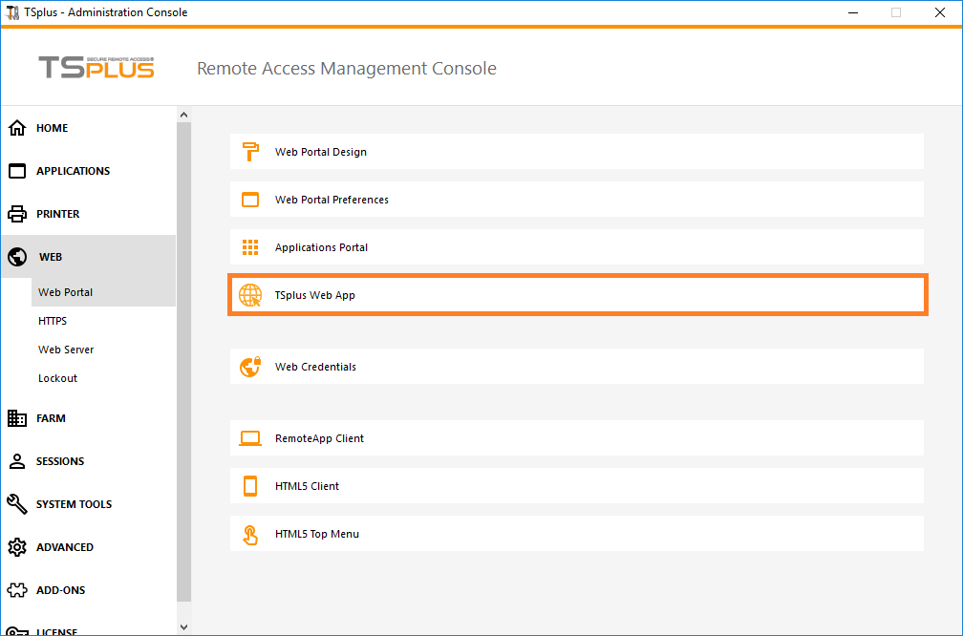Screen dimensions: 963x636
Task: Click the Farm building icon
Action: 17,418
